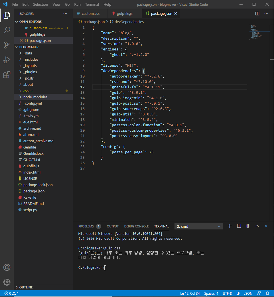Open the Source Control view icon

(7, 45)
